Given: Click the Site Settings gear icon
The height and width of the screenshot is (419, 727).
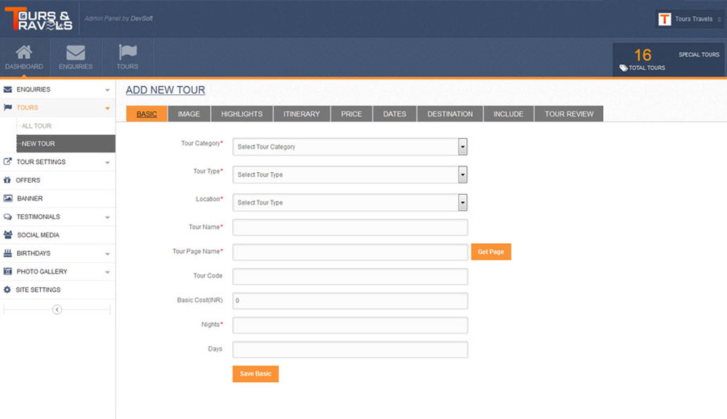Looking at the screenshot, I should point(8,290).
